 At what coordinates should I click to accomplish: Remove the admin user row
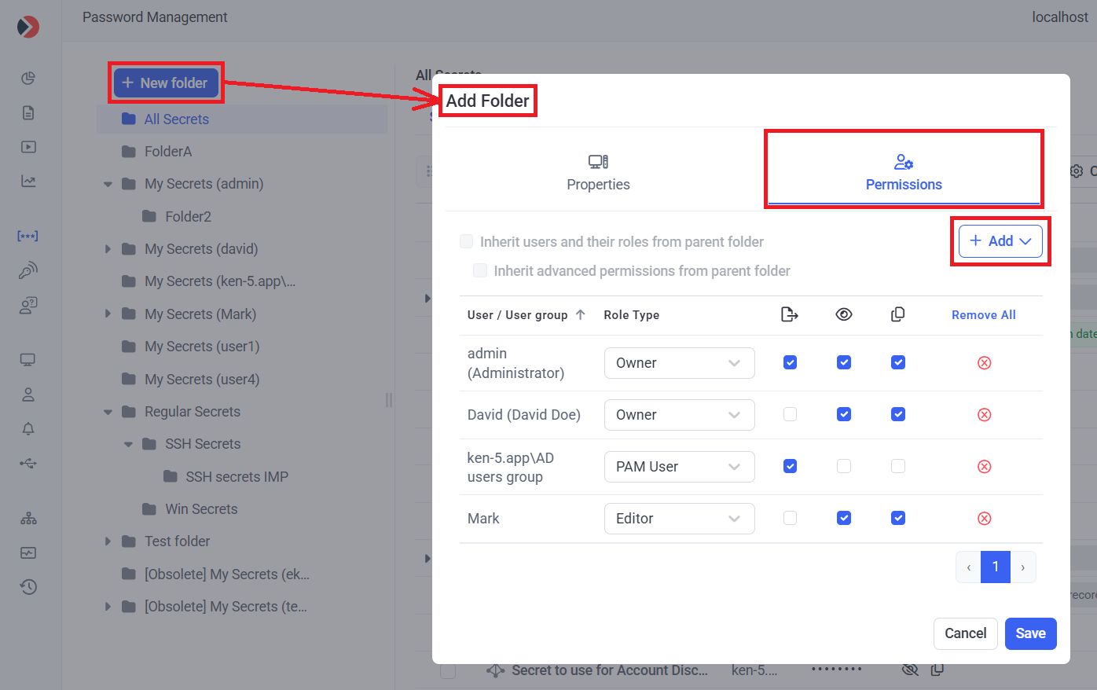[x=984, y=363]
